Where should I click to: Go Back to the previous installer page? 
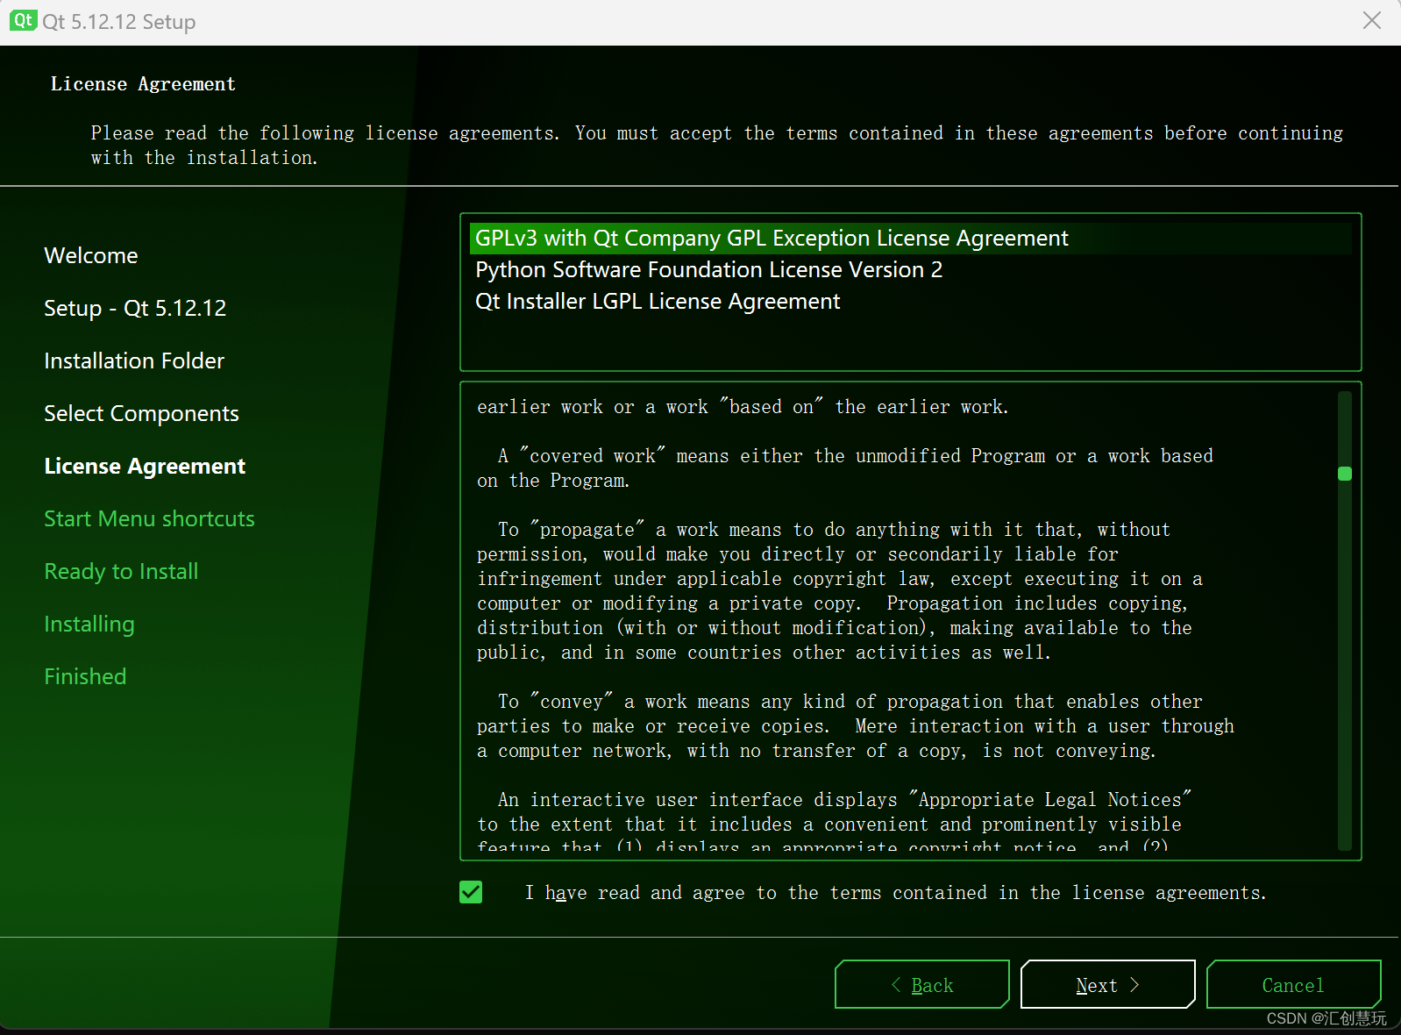pos(922,984)
